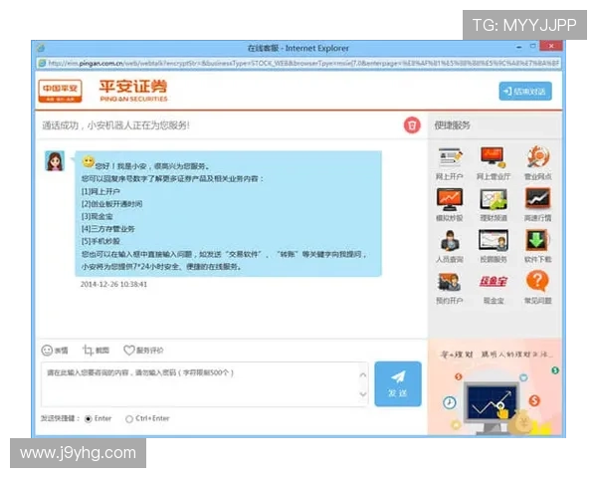Image resolution: width=597 pixels, height=478 pixels.
Task: Open the 理财 promotional banner at bottom right
Action: click(495, 387)
